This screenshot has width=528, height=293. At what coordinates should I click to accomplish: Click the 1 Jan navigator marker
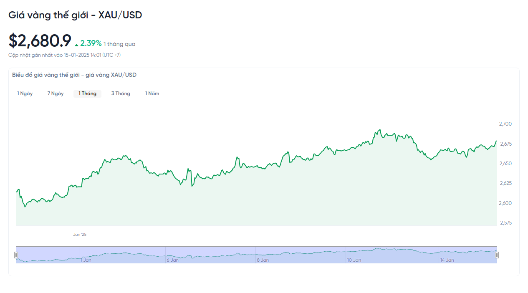tap(86, 260)
